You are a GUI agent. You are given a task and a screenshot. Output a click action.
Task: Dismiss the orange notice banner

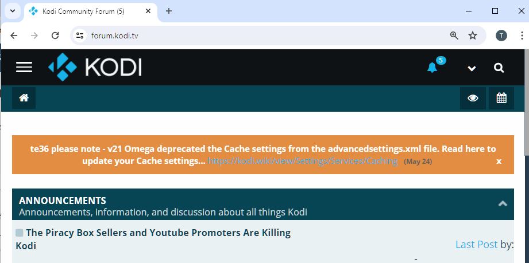click(x=499, y=162)
